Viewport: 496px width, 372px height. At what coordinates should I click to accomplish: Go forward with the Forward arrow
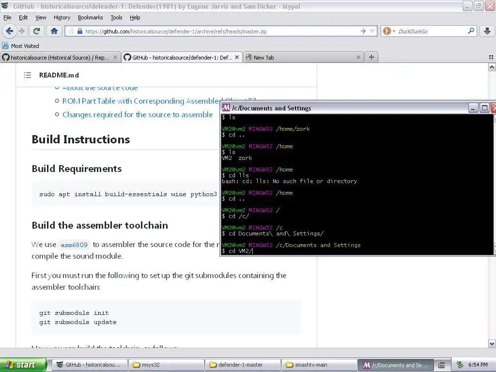21,31
